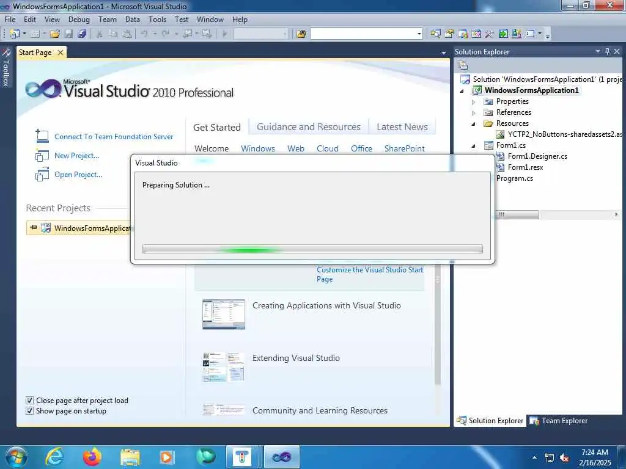
Task: Click the Find in Files toolbar icon
Action: point(301,34)
